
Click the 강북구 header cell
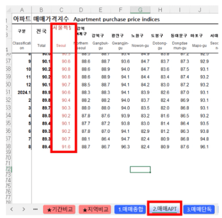[98, 36]
